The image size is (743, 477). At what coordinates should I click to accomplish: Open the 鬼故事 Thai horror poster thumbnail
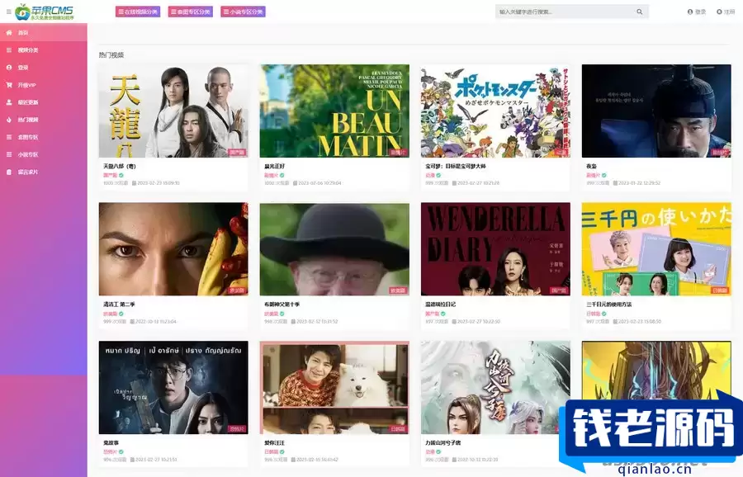pos(173,388)
